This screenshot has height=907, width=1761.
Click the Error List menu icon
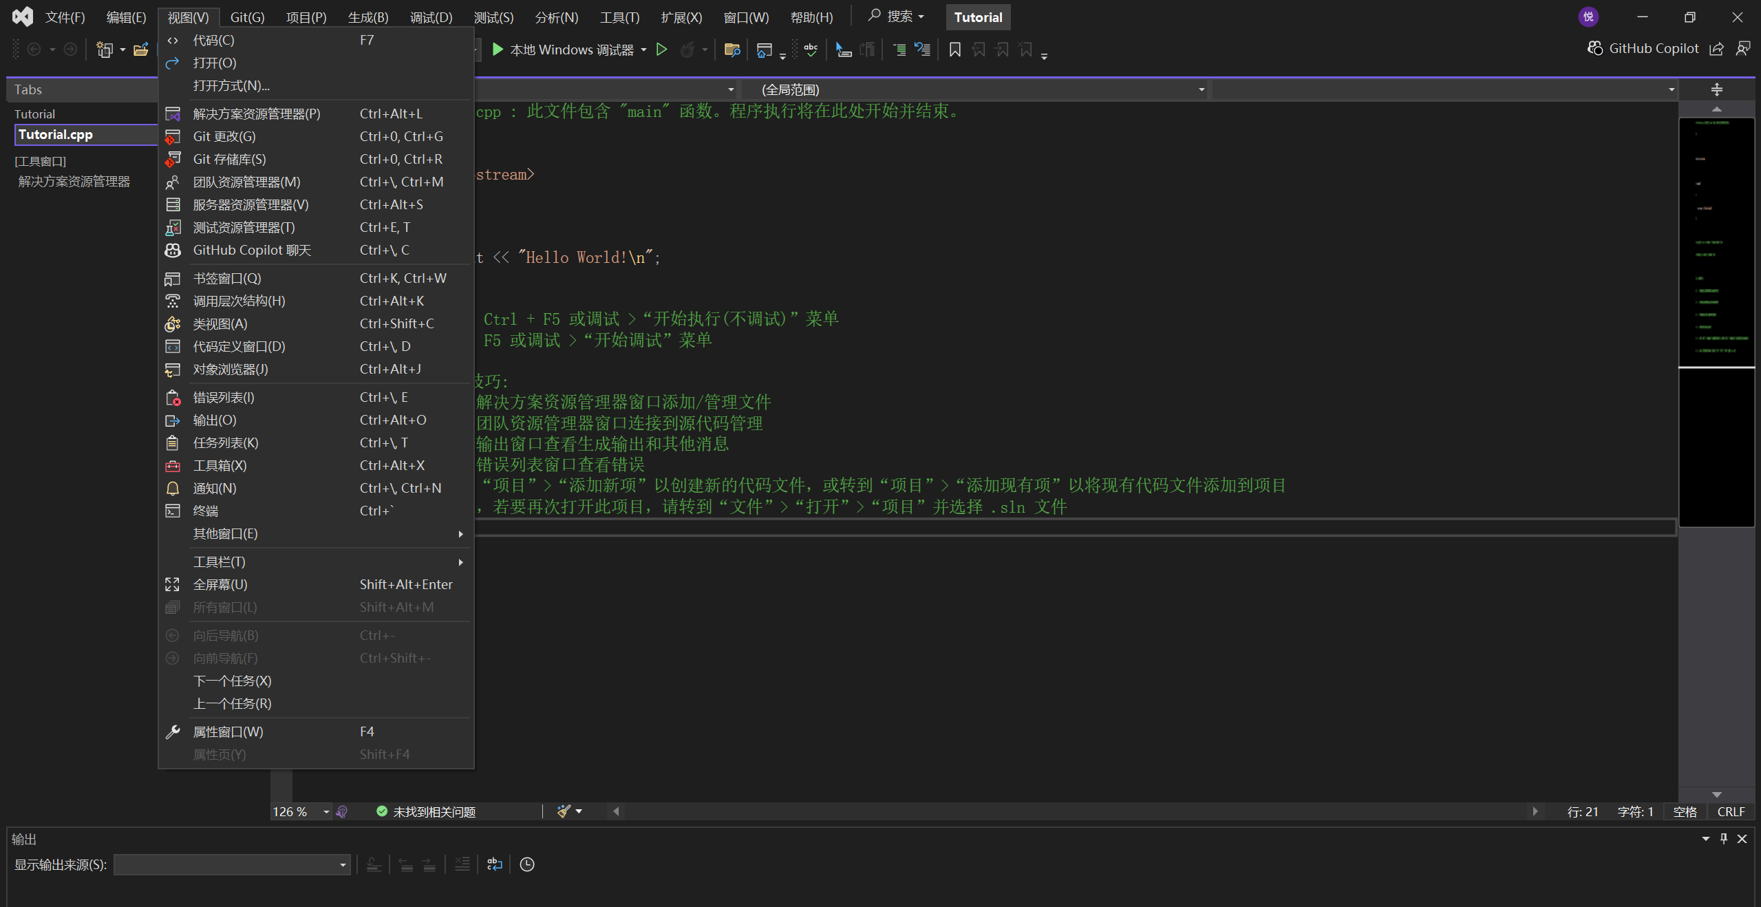(x=173, y=397)
